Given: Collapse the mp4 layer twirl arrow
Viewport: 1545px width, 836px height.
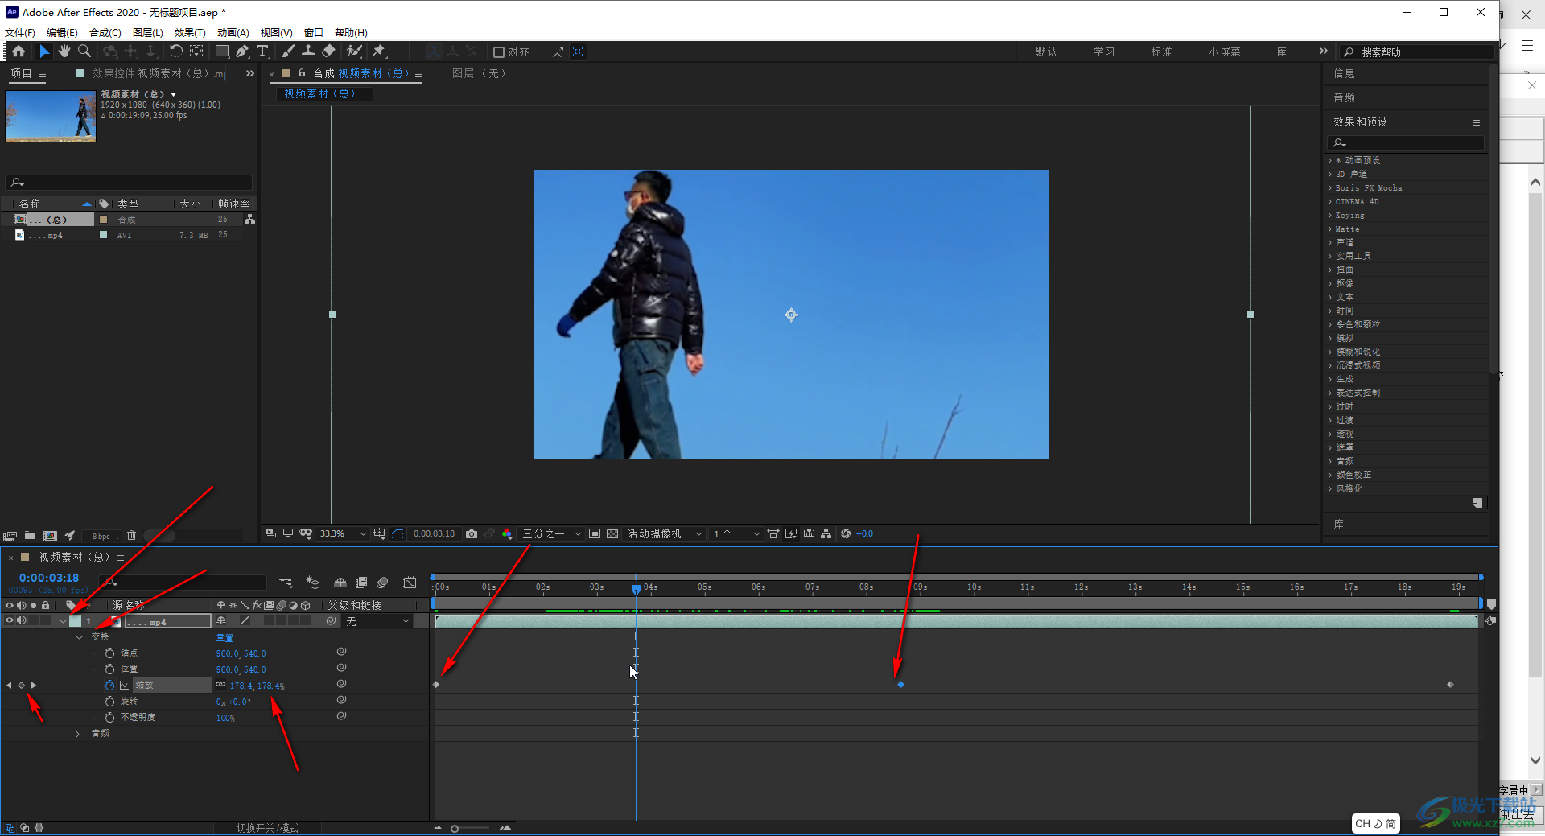Looking at the screenshot, I should [x=63, y=621].
